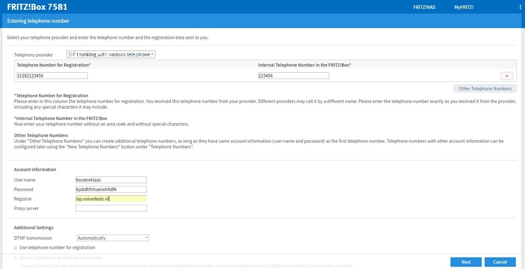The width and height of the screenshot is (525, 269).
Task: Click the empty Proxy server field
Action: pyautogui.click(x=111, y=208)
